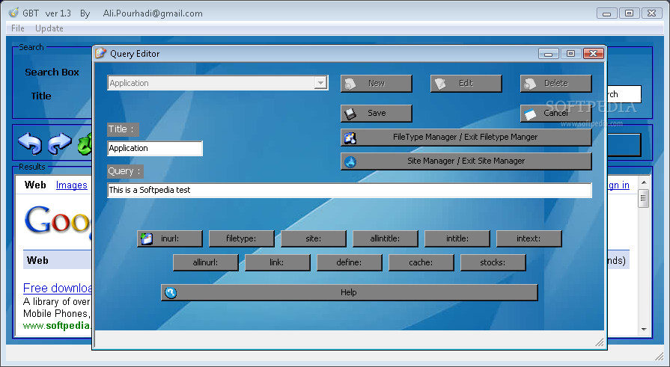The height and width of the screenshot is (367, 670).
Task: Insert the filetype: operator
Action: 241,238
